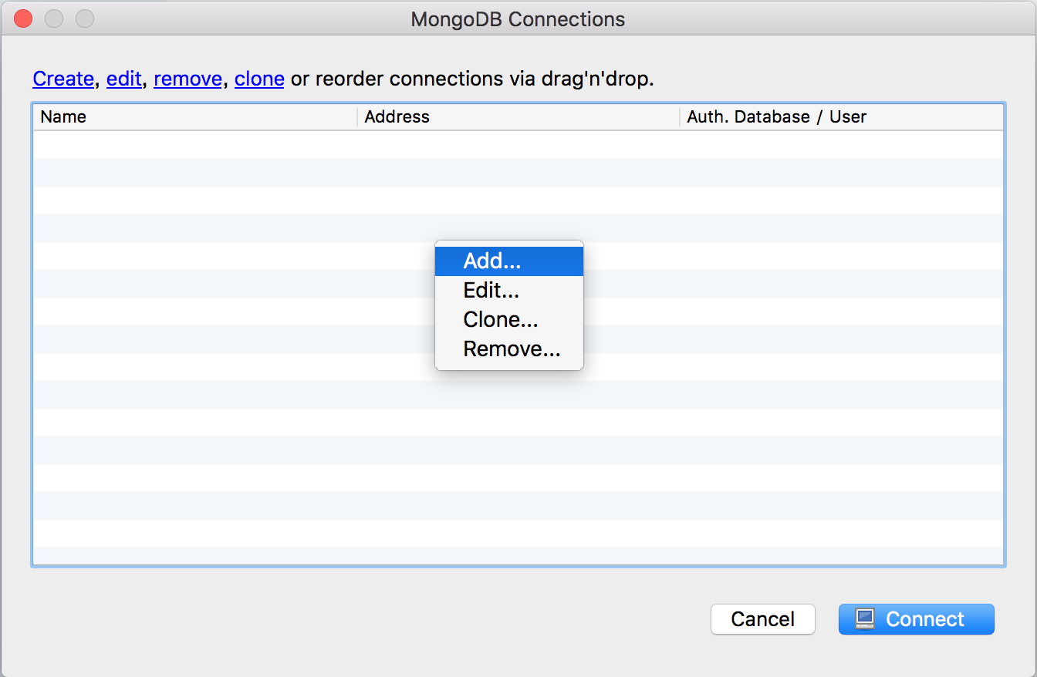The height and width of the screenshot is (677, 1037).
Task: Click the blue Connect button
Action: click(x=917, y=619)
